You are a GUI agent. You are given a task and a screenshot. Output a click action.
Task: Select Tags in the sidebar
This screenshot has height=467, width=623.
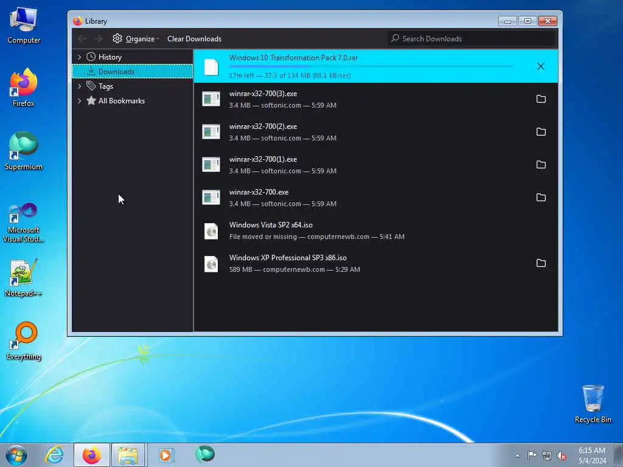106,86
